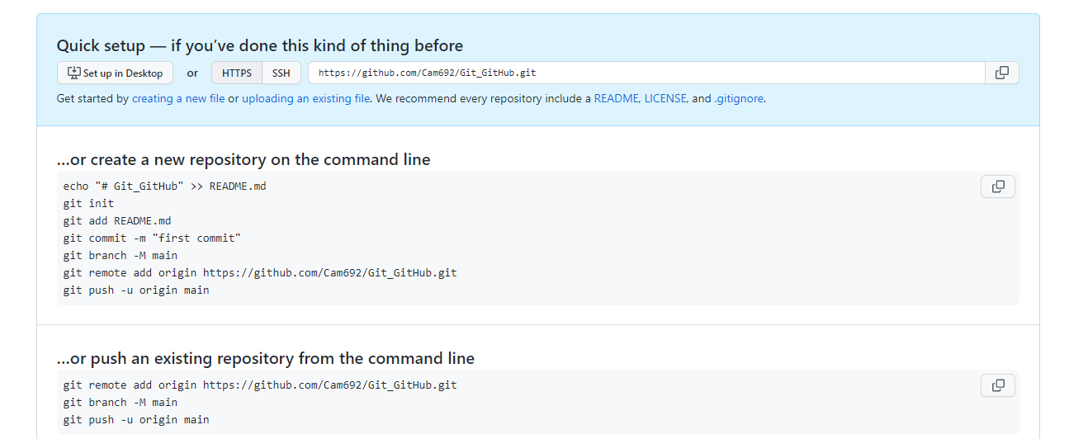Click the Quick setup heading
The width and height of the screenshot is (1069, 439).
(x=259, y=45)
